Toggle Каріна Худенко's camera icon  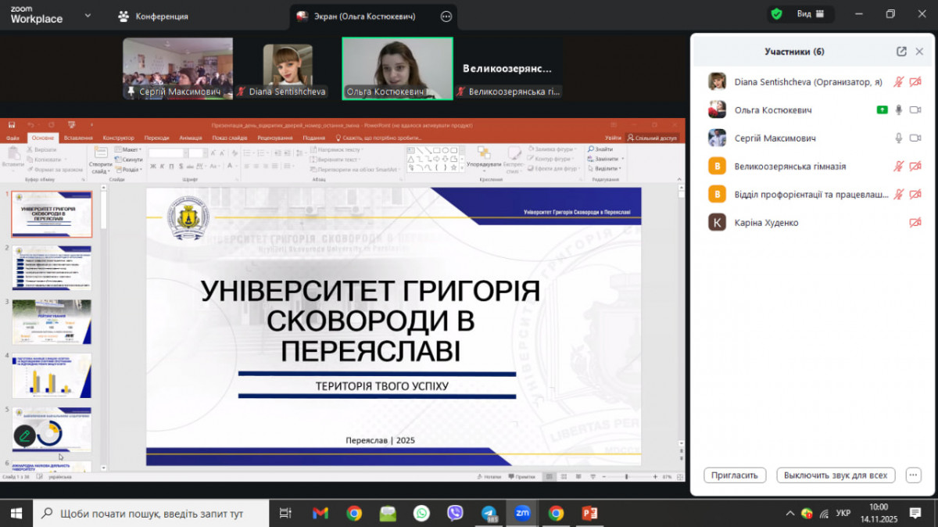(915, 223)
